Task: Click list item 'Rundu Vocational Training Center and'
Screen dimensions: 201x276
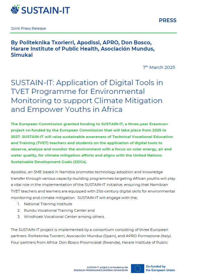Action: coord(59,210)
